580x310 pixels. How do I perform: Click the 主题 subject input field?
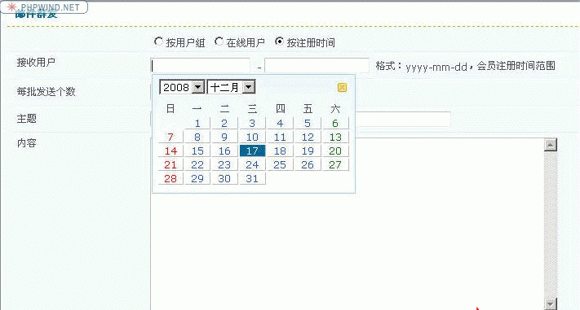403,120
